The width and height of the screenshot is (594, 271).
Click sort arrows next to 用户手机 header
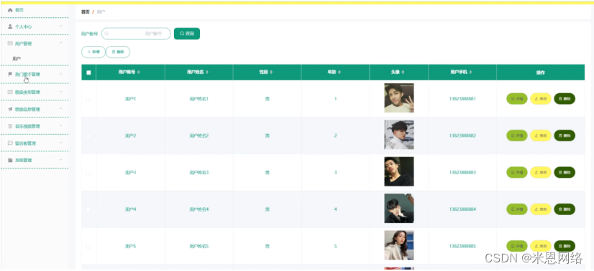(470, 72)
